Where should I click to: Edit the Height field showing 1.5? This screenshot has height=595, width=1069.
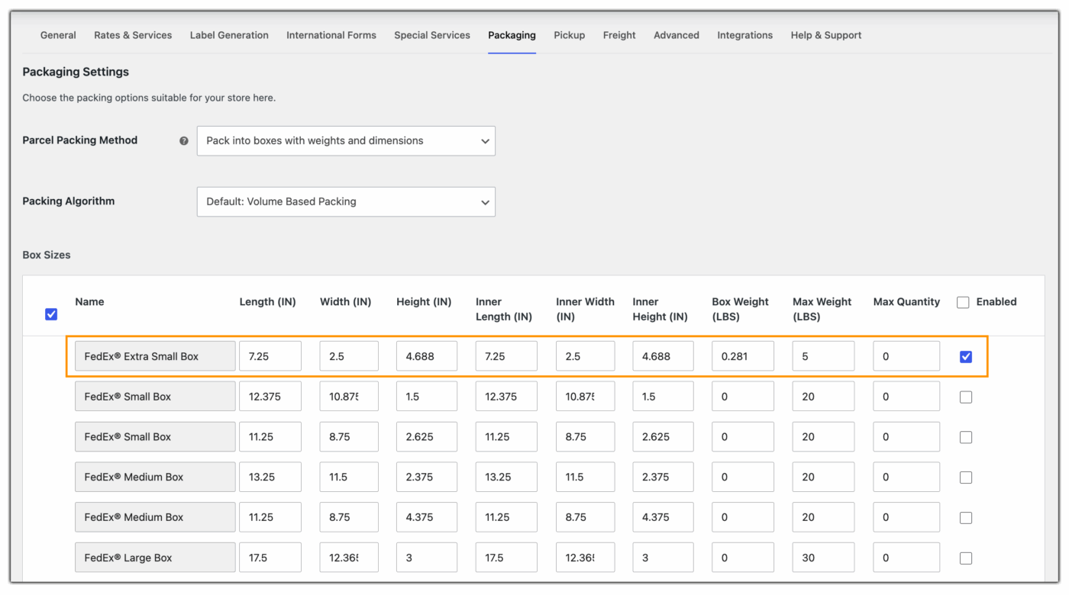(427, 397)
